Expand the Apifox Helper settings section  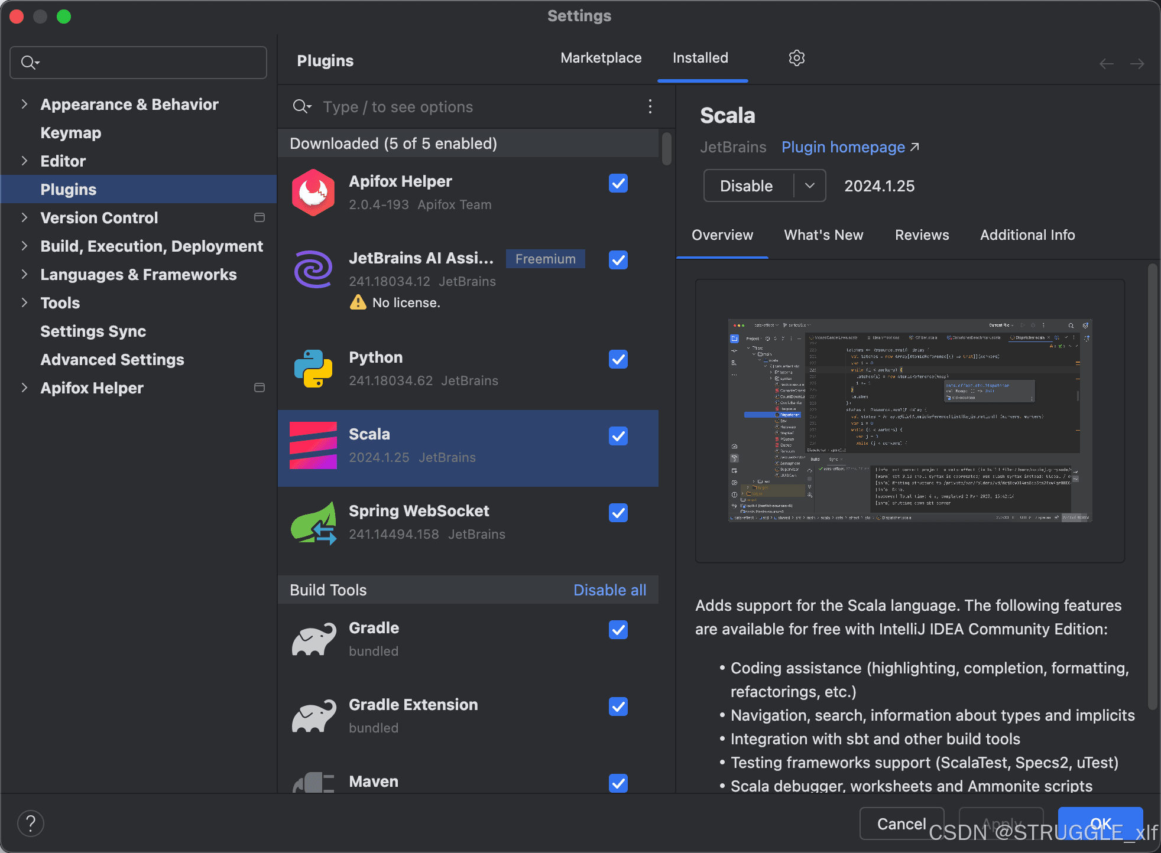24,388
